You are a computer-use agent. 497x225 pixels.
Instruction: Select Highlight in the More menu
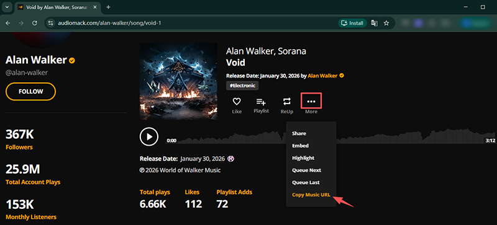303,158
